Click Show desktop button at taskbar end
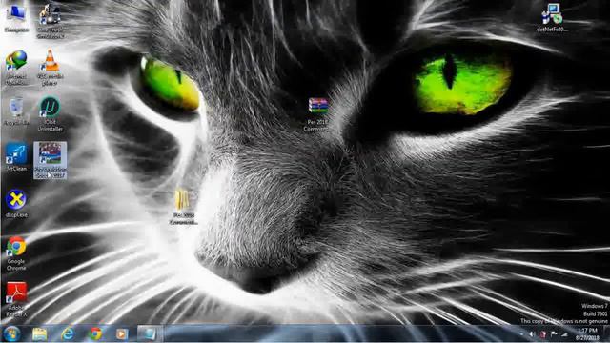The image size is (610, 343). [606, 334]
